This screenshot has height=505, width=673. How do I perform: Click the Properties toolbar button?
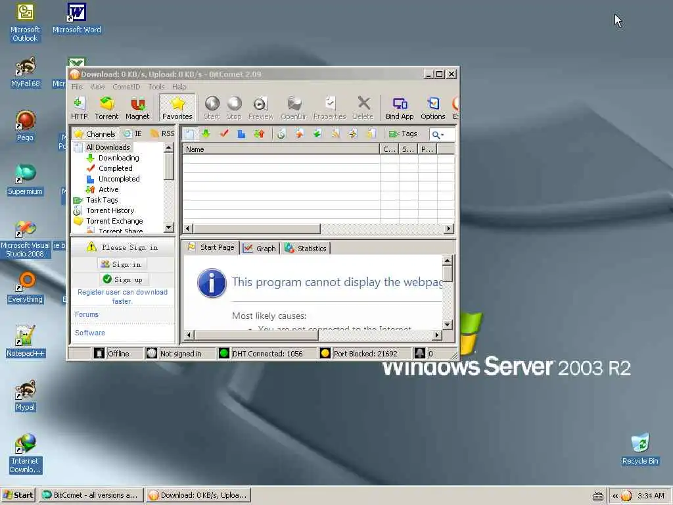(x=329, y=108)
